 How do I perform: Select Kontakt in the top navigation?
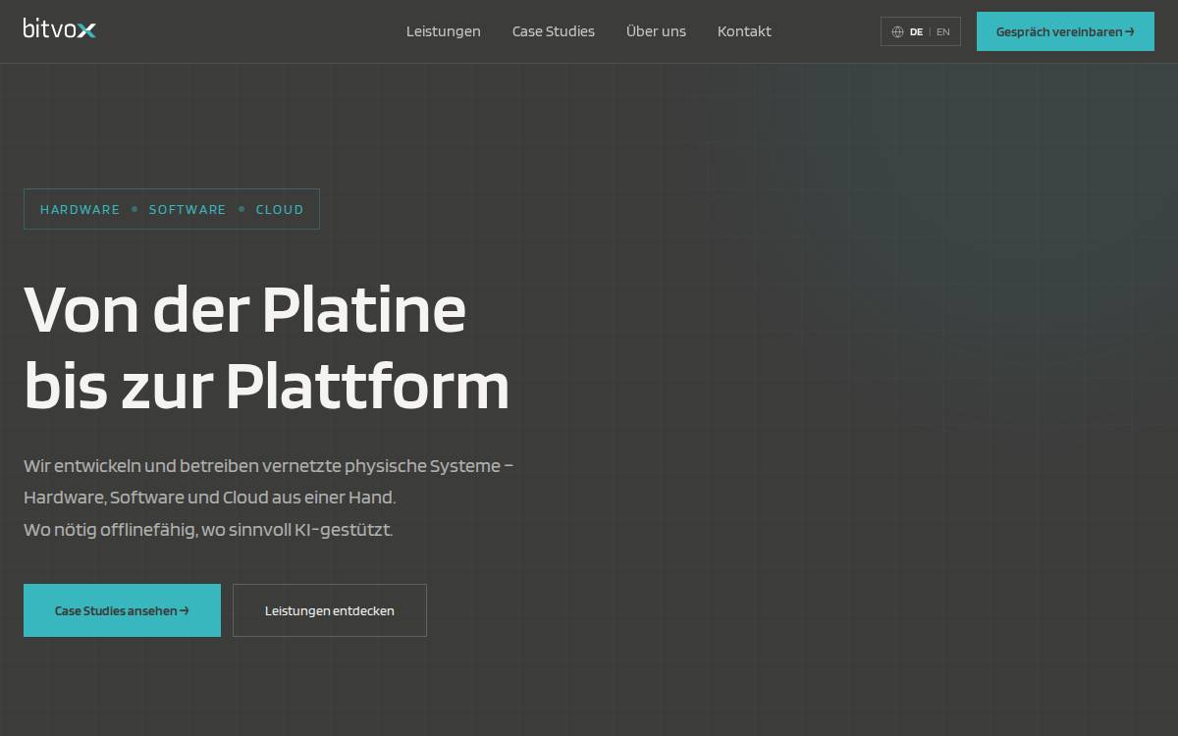744,31
